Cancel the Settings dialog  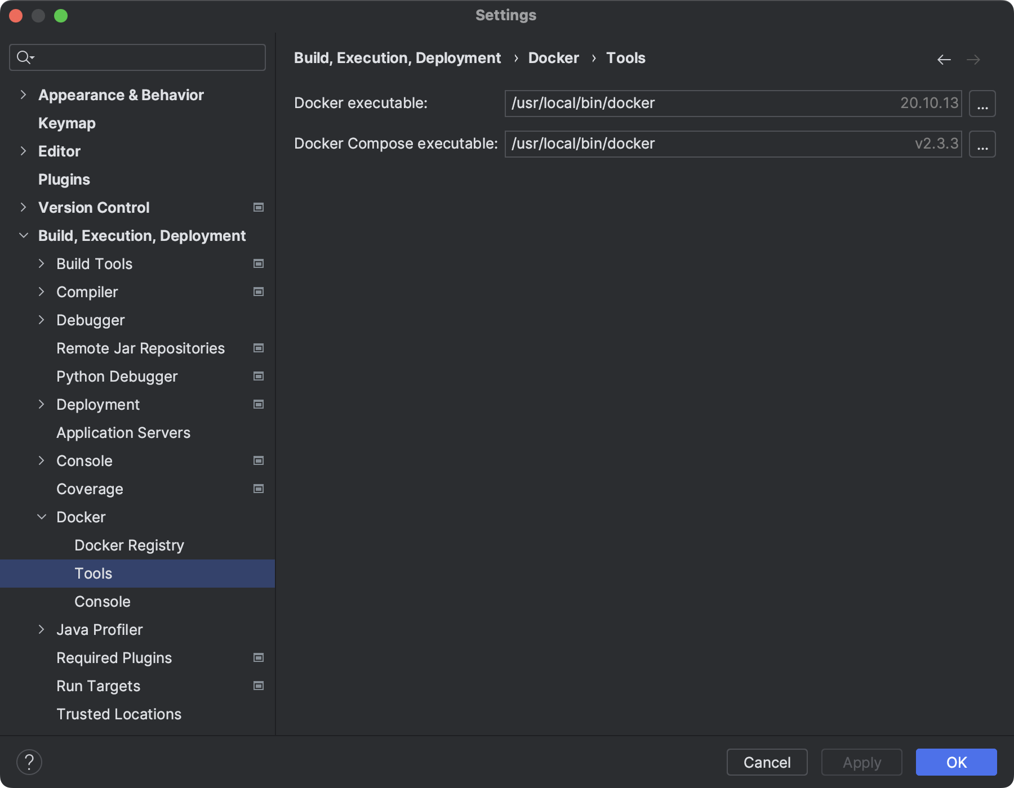pyautogui.click(x=766, y=762)
